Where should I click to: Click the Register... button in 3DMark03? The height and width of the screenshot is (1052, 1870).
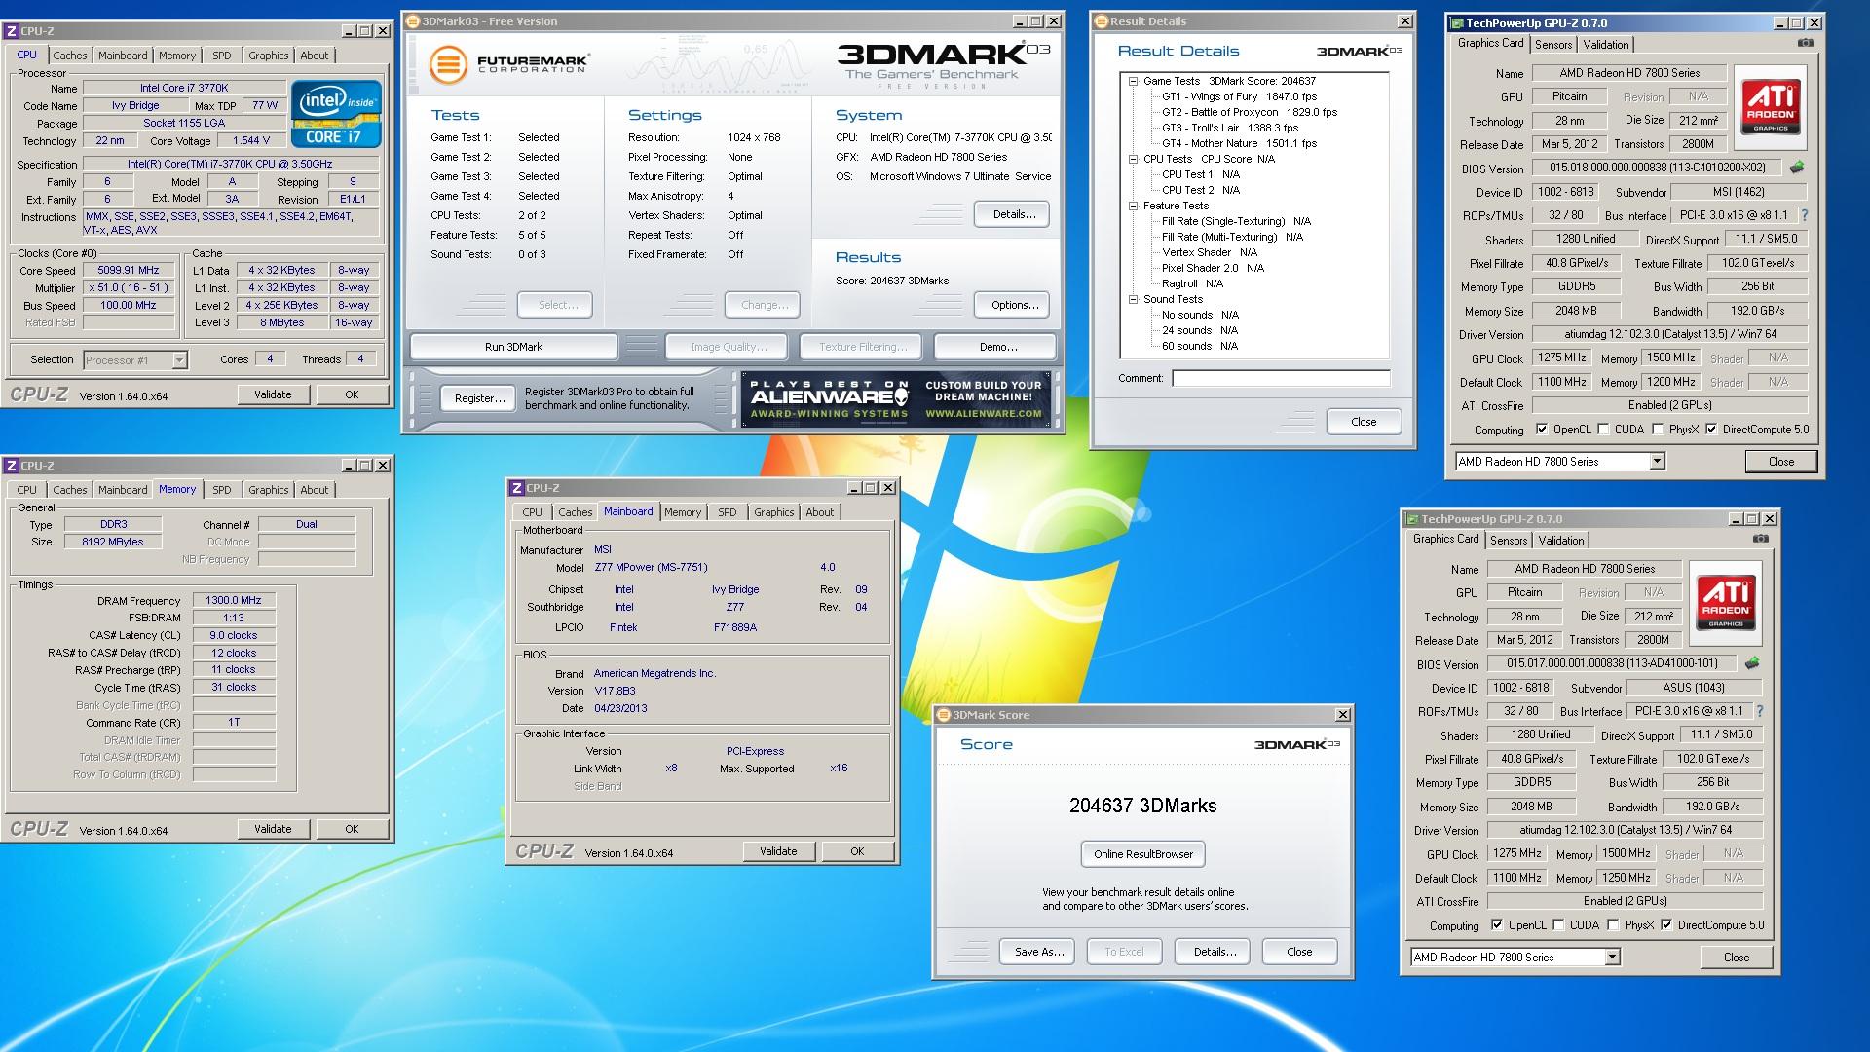[479, 398]
